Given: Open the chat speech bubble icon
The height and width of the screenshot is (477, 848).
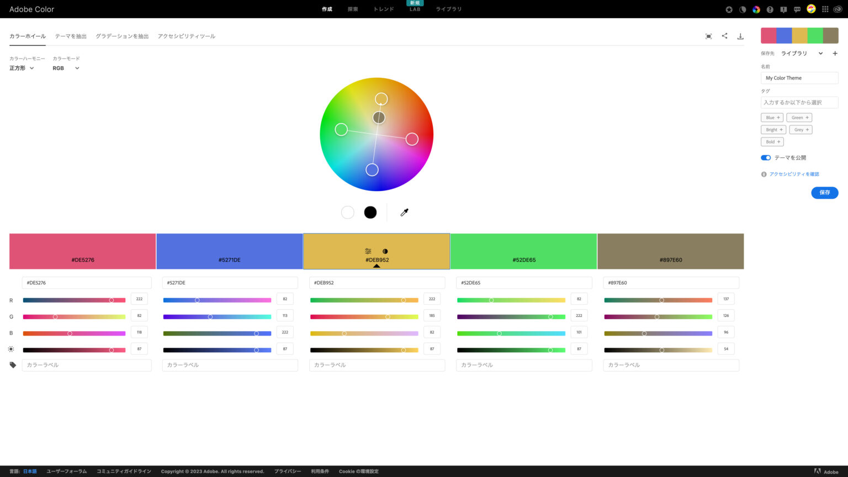Looking at the screenshot, I should pos(797,9).
